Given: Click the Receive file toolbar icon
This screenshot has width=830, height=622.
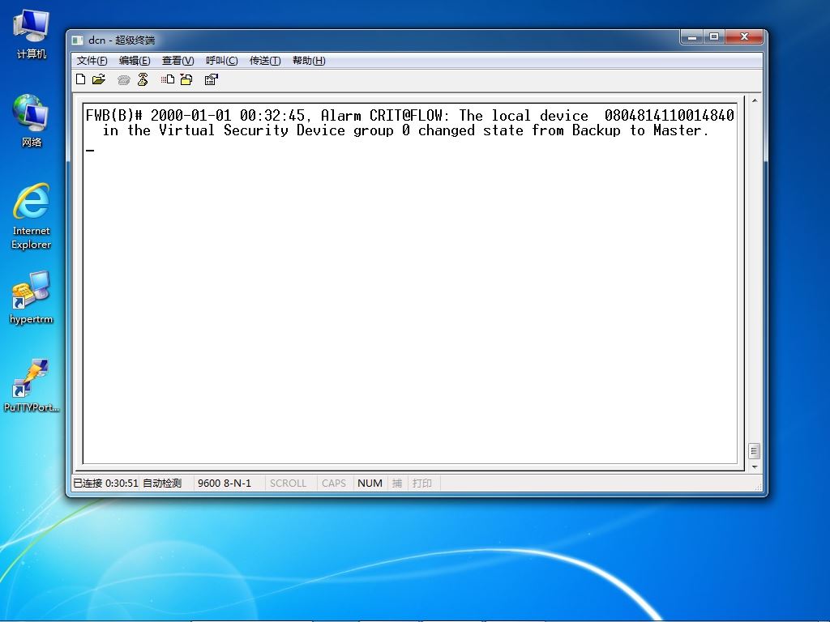Looking at the screenshot, I should coord(186,79).
